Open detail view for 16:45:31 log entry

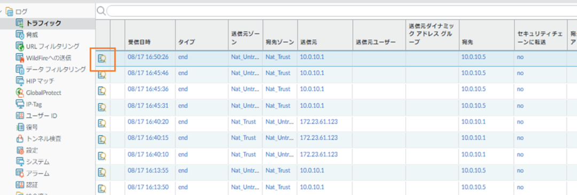point(102,107)
